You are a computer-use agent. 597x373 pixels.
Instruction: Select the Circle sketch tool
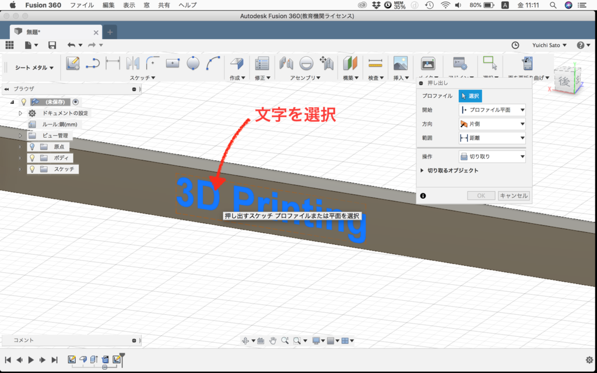pos(194,64)
